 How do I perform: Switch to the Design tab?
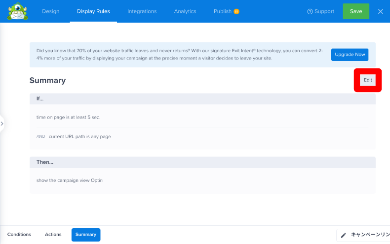pyautogui.click(x=51, y=11)
